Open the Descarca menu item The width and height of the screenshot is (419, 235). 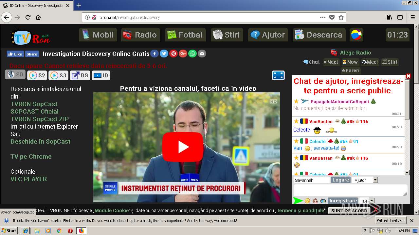tap(319, 35)
